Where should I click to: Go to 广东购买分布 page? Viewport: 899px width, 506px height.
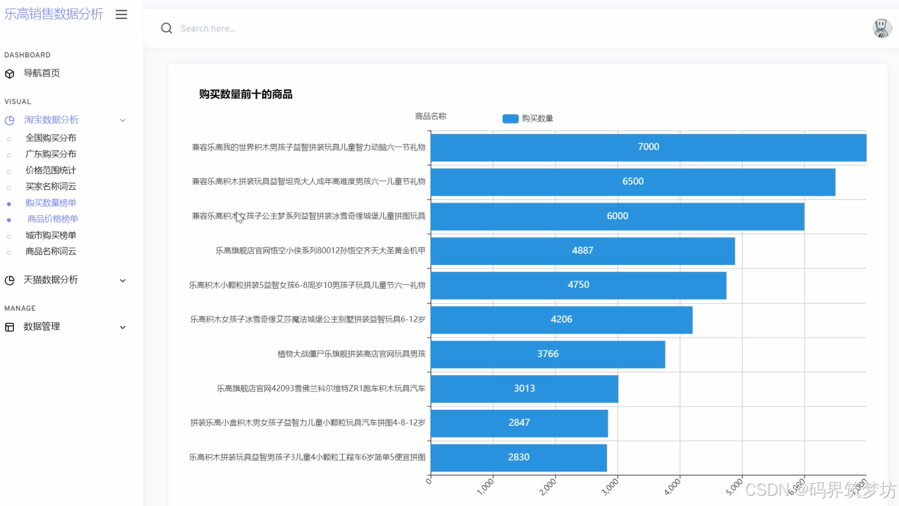tap(51, 154)
